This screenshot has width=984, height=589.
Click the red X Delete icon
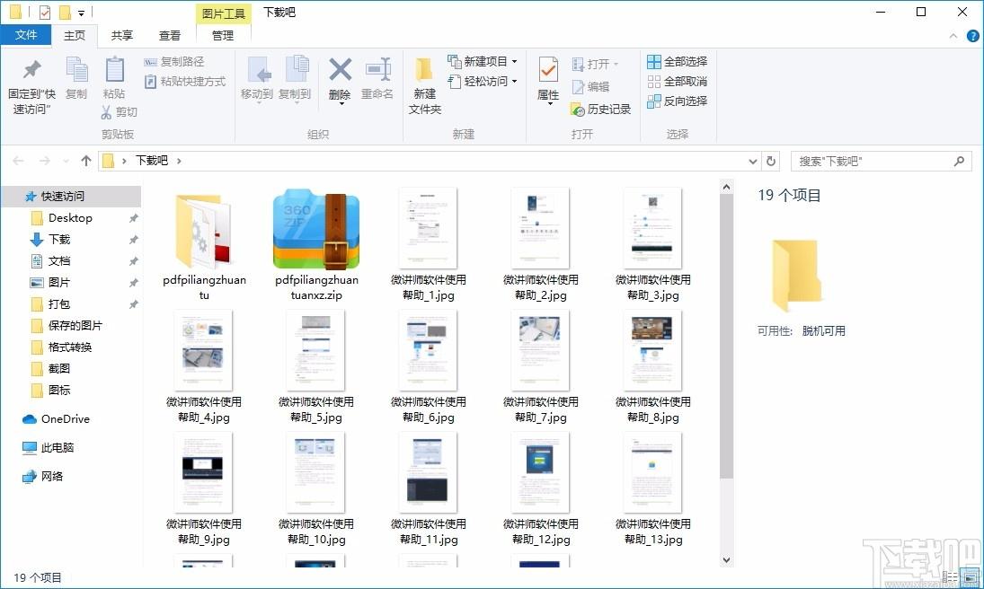pos(341,70)
